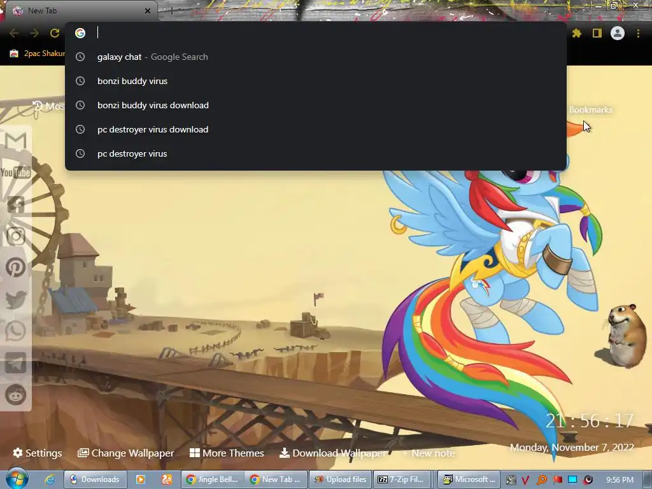Click Download Wallpaper

pos(332,453)
